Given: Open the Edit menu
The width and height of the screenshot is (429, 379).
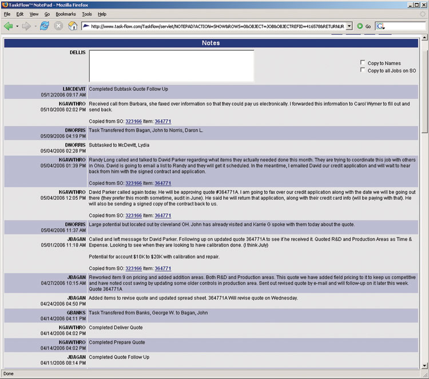Looking at the screenshot, I should pos(19,14).
